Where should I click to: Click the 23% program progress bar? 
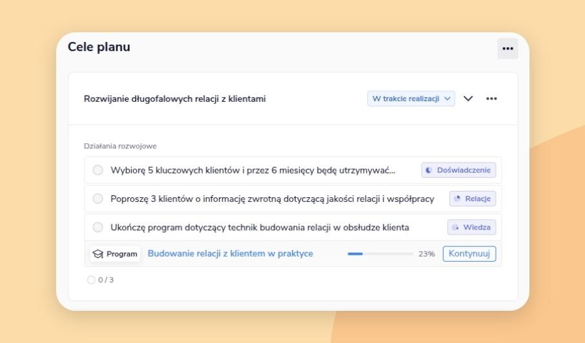(x=380, y=254)
